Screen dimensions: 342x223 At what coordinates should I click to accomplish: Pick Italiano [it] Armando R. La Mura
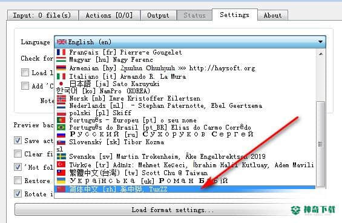click(x=185, y=76)
